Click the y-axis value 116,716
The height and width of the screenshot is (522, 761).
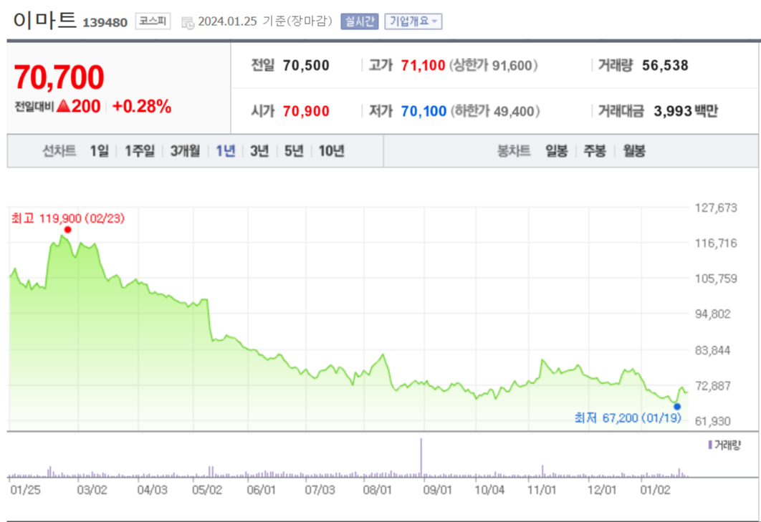716,243
